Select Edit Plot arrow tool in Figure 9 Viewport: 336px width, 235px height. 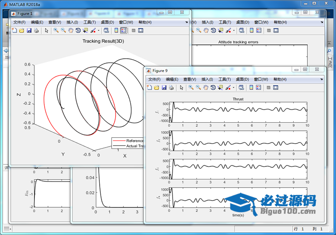(x=181, y=87)
